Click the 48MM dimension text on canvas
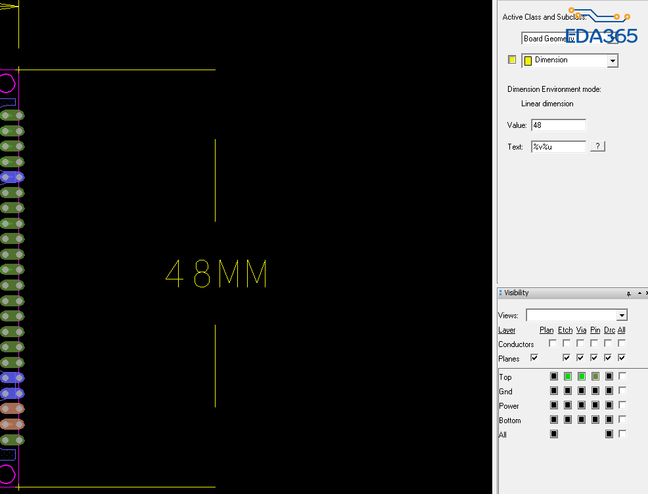The width and height of the screenshot is (648, 494). (x=216, y=274)
